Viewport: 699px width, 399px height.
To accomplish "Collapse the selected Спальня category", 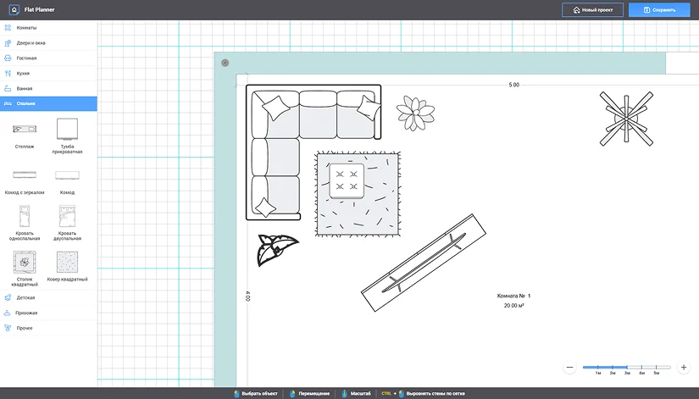I will point(48,103).
